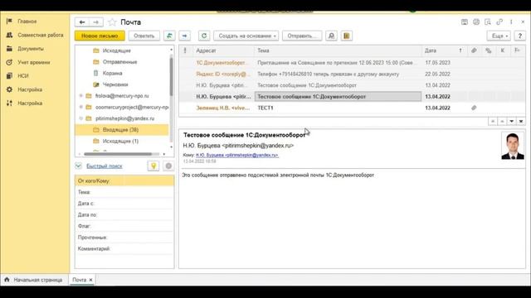
Task: Click the linked-items column header icon
Action: (488, 50)
